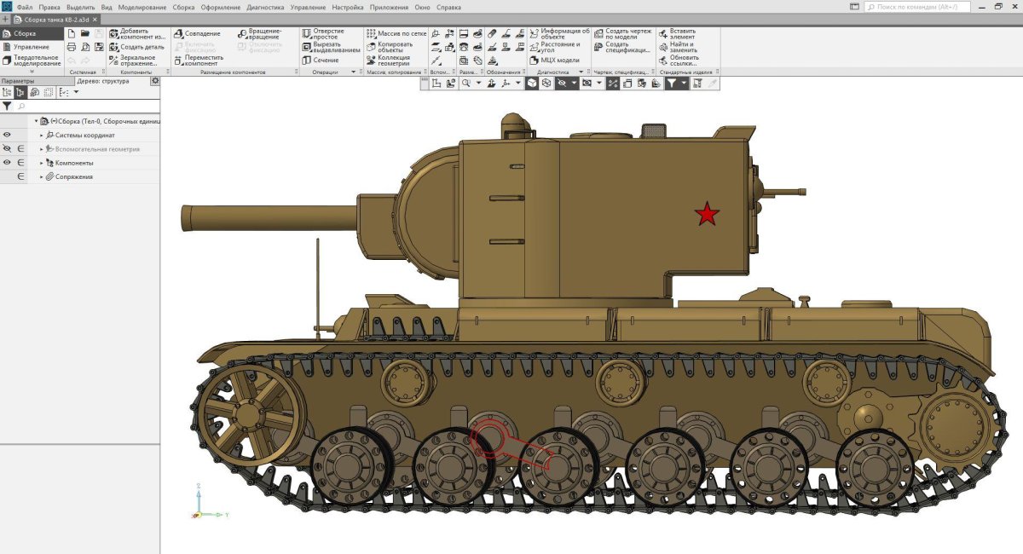Expand the Сопряжения tree node
Image resolution: width=1023 pixels, height=554 pixels.
point(41,176)
